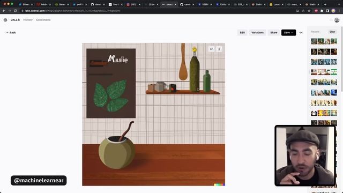The height and width of the screenshot is (193, 343).
Task: Switch to the Adobe tab
Action: 43,4
